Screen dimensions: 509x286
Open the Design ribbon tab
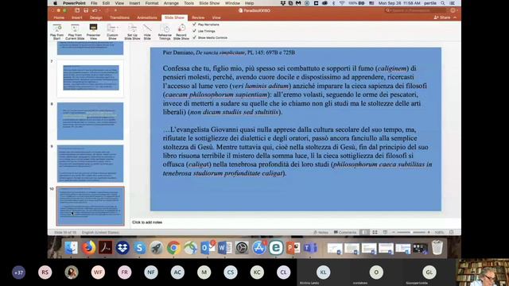pyautogui.click(x=96, y=17)
